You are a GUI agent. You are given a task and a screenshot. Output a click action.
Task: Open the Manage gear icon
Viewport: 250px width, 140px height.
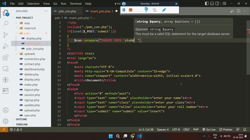point(6,121)
